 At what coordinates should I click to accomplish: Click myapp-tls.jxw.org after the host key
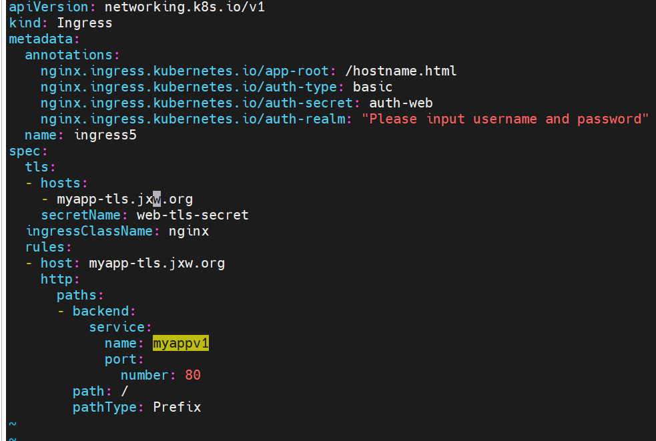tap(157, 263)
